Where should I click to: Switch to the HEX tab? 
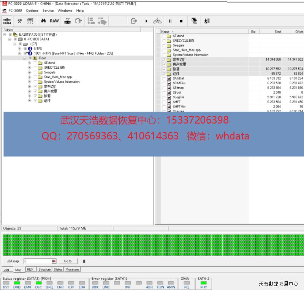[x=30, y=270]
